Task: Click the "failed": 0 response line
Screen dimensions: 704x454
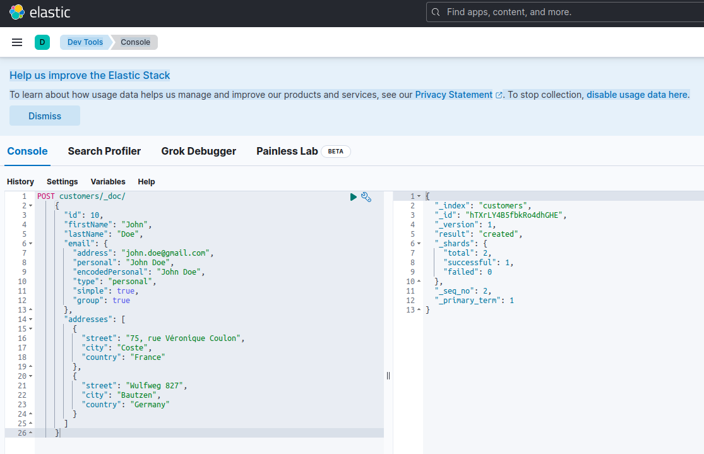Action: 467,272
